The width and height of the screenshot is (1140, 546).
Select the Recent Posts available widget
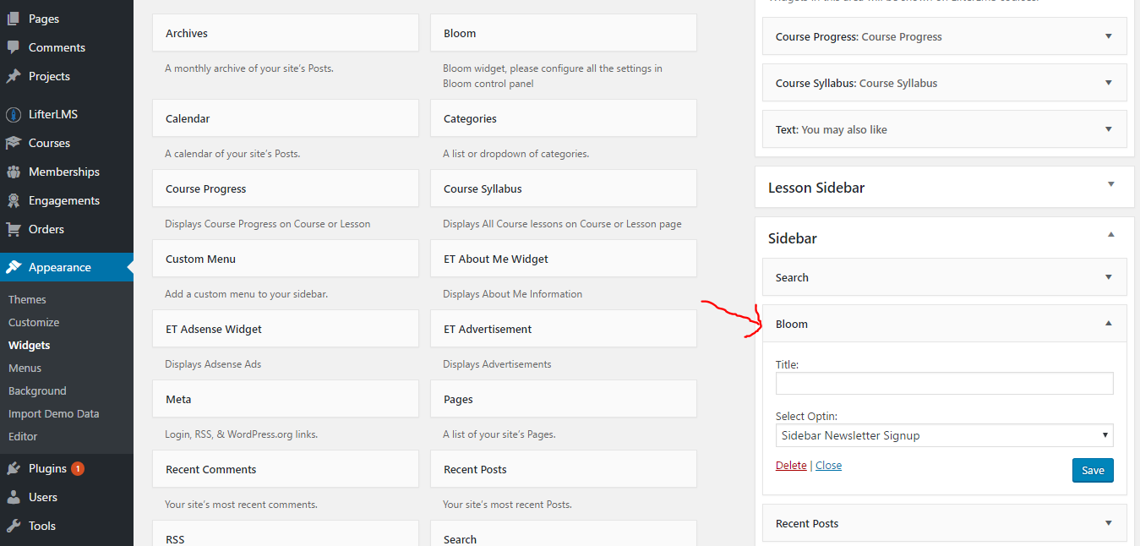coord(564,469)
